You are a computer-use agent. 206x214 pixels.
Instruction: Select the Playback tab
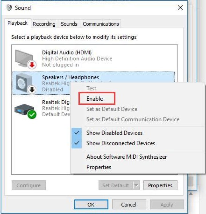[17, 23]
